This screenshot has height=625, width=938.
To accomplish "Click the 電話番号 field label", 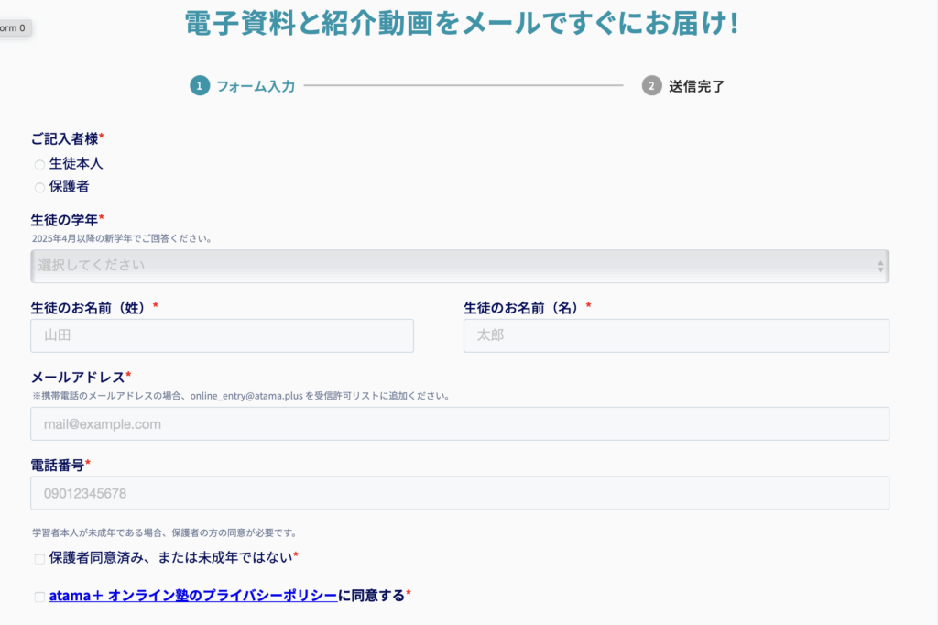I will click(59, 465).
